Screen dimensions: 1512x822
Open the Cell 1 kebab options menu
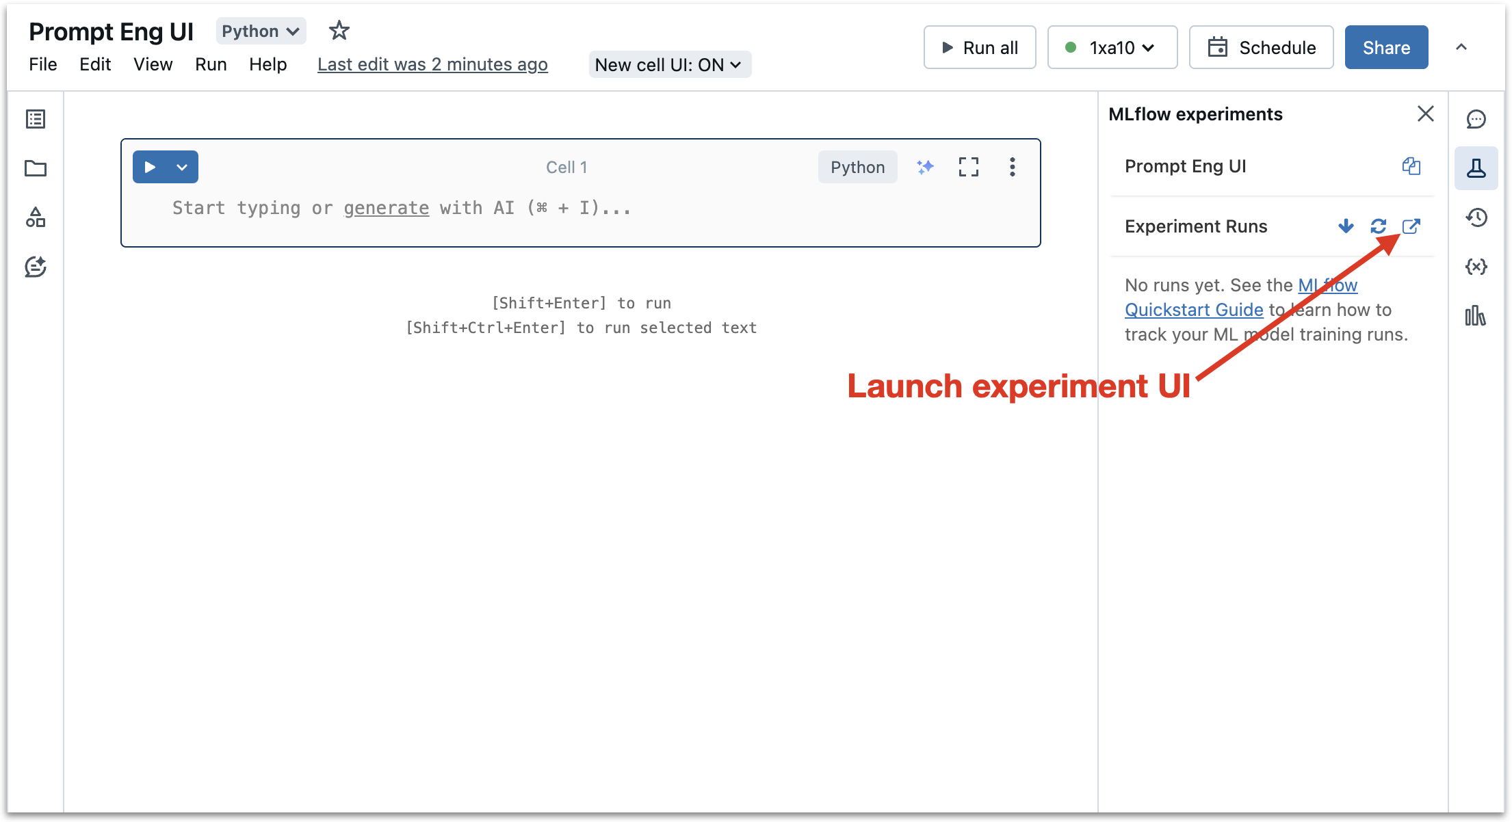(x=1012, y=167)
